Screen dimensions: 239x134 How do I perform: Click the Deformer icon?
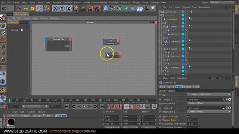(133, 9)
